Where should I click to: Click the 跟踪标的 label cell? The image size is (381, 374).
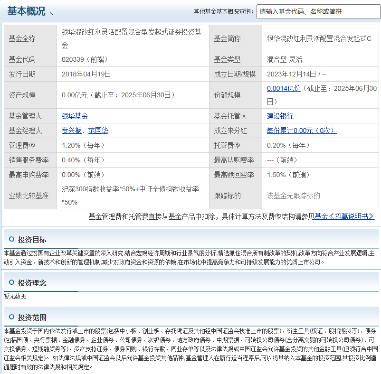tap(236, 196)
